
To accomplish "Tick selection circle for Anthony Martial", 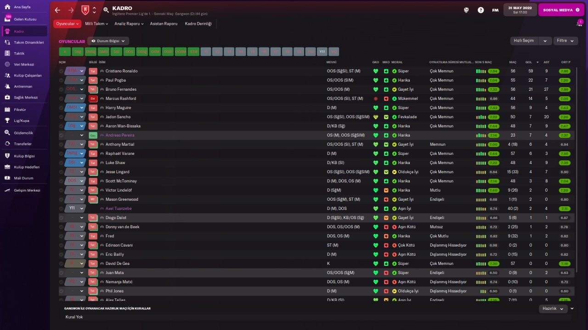I will tap(62, 144).
